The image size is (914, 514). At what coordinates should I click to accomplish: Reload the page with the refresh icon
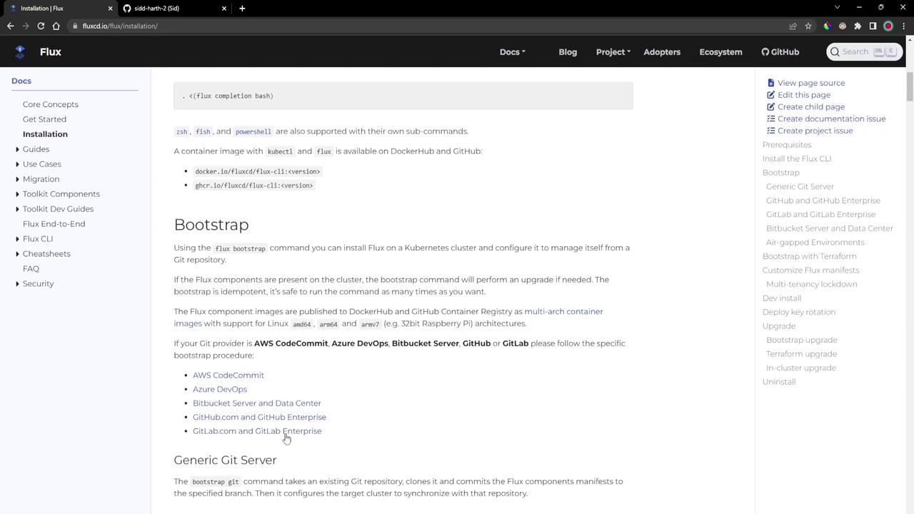41,26
